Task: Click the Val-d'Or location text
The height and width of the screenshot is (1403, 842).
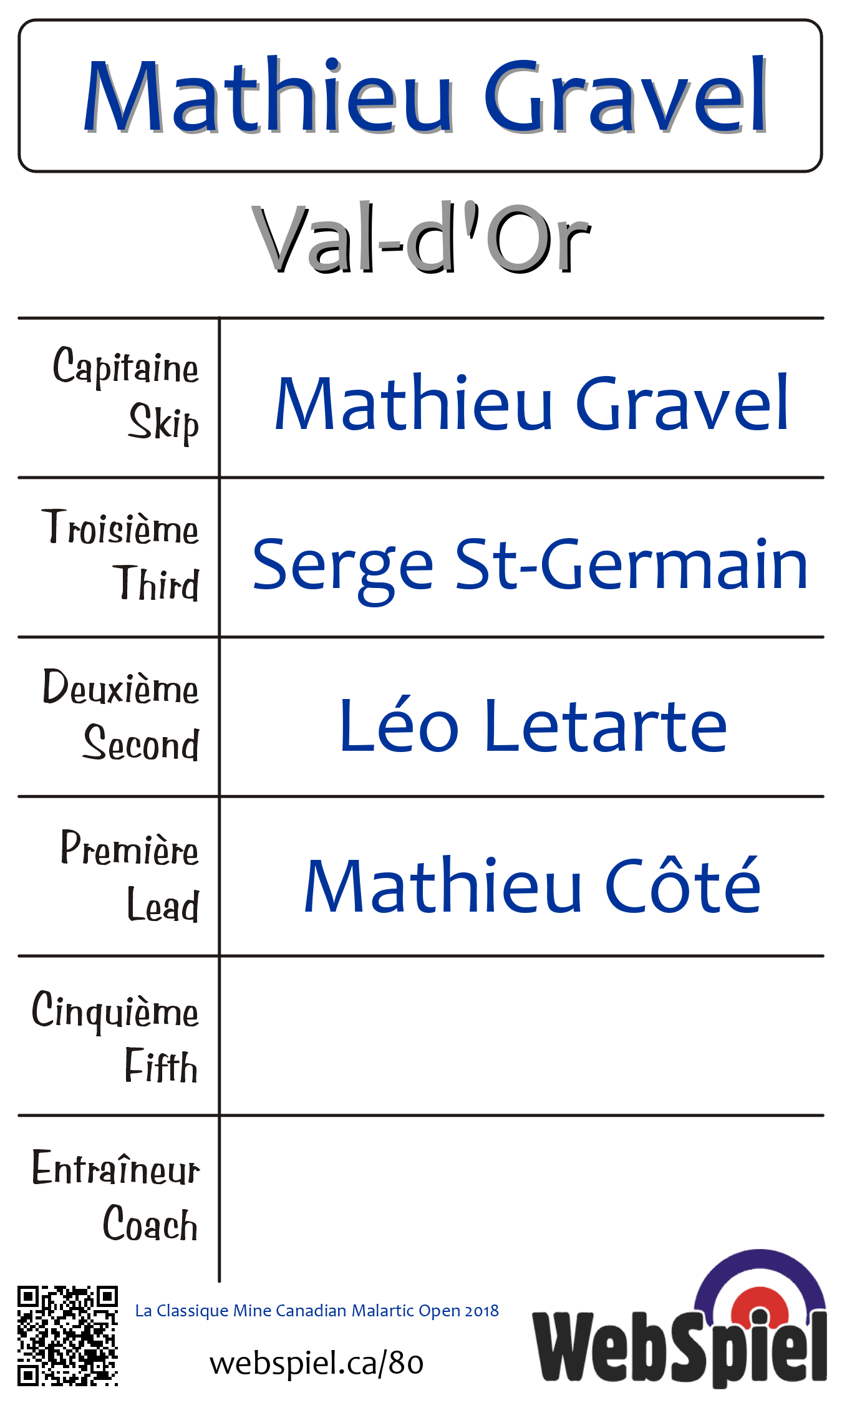Action: (422, 239)
